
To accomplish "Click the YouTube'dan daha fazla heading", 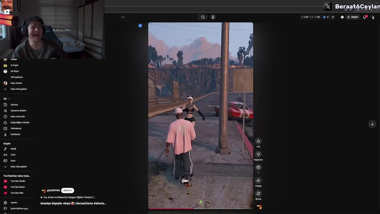I will point(17,176).
